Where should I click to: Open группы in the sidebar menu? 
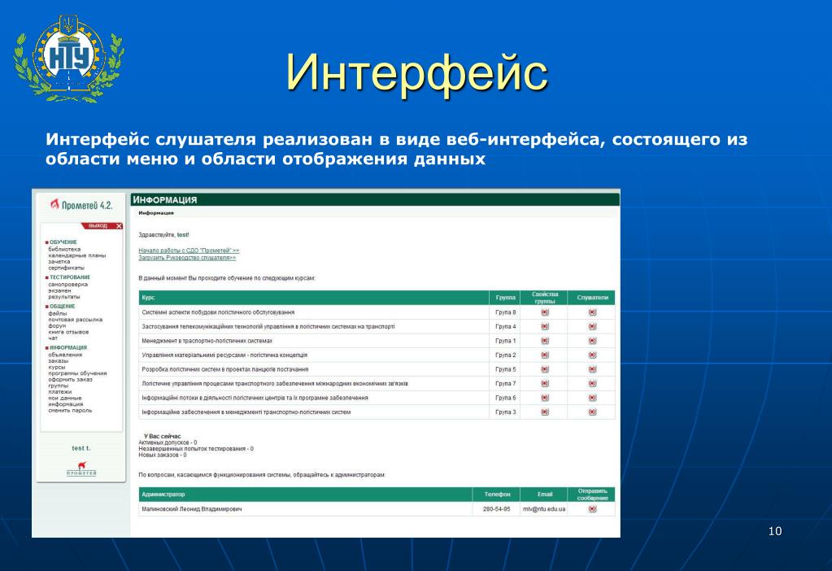tap(58, 386)
